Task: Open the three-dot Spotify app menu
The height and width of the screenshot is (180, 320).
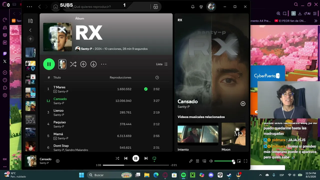Action: [29, 7]
